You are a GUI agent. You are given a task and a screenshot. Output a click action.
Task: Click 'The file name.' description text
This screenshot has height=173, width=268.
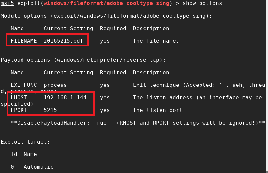pyautogui.click(x=156, y=41)
